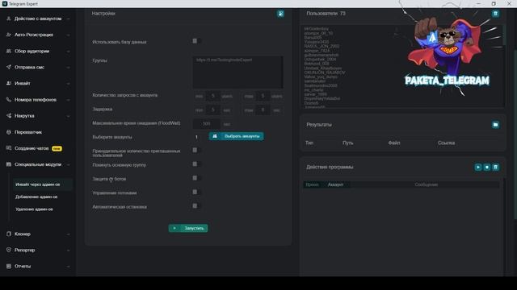Click max field for Количество запросов с аккаунта
Viewport: 517px width, 290px height.
263,96
